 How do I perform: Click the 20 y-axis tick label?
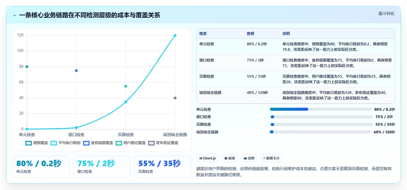coord(21,114)
